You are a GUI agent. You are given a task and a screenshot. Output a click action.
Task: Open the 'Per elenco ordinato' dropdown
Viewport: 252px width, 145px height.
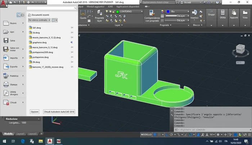tap(39, 20)
